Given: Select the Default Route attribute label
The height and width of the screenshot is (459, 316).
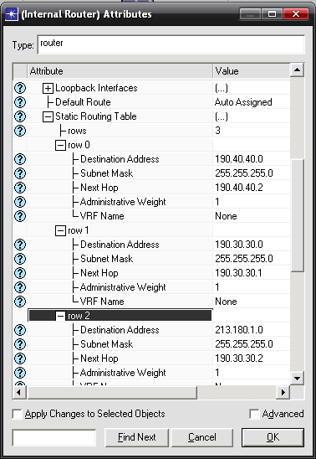Looking at the screenshot, I should (x=83, y=102).
